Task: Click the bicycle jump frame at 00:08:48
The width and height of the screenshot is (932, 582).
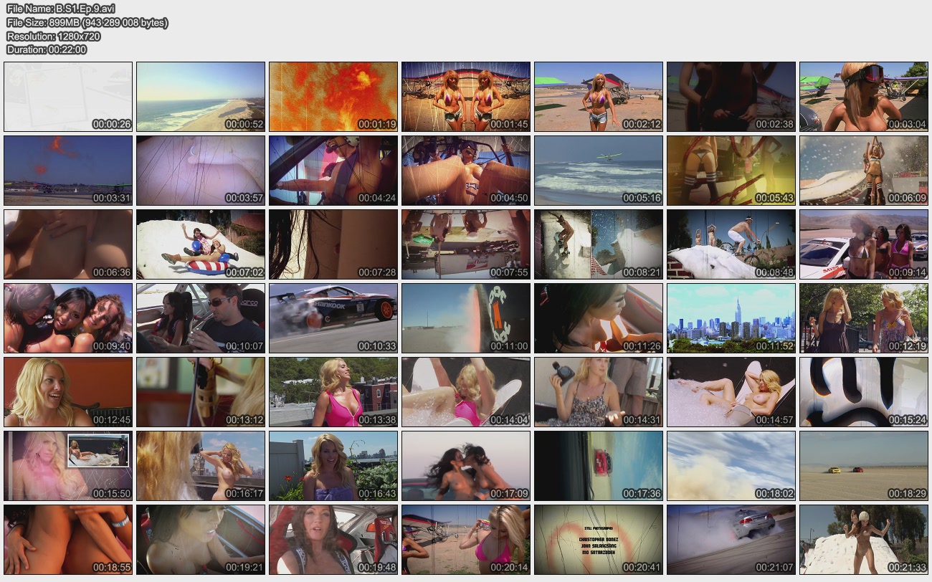Action: tap(731, 244)
